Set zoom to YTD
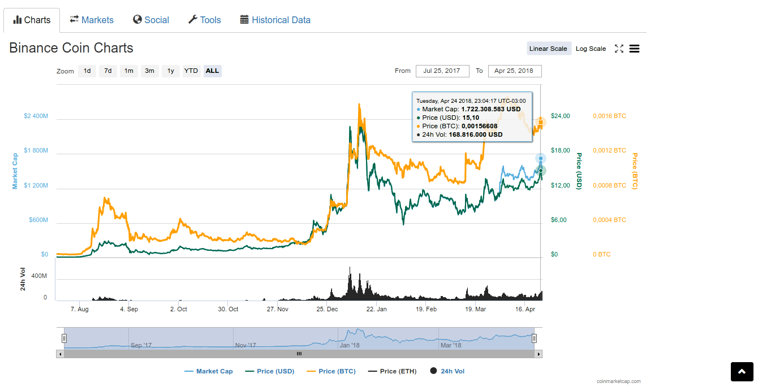The width and height of the screenshot is (758, 387). [x=191, y=71]
